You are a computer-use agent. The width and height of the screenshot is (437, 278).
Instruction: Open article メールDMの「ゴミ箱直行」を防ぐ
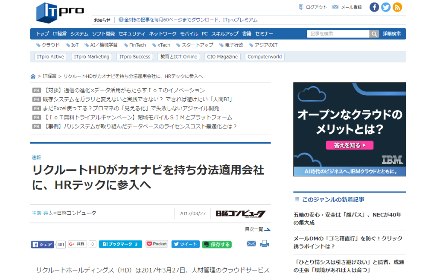[x=348, y=242]
